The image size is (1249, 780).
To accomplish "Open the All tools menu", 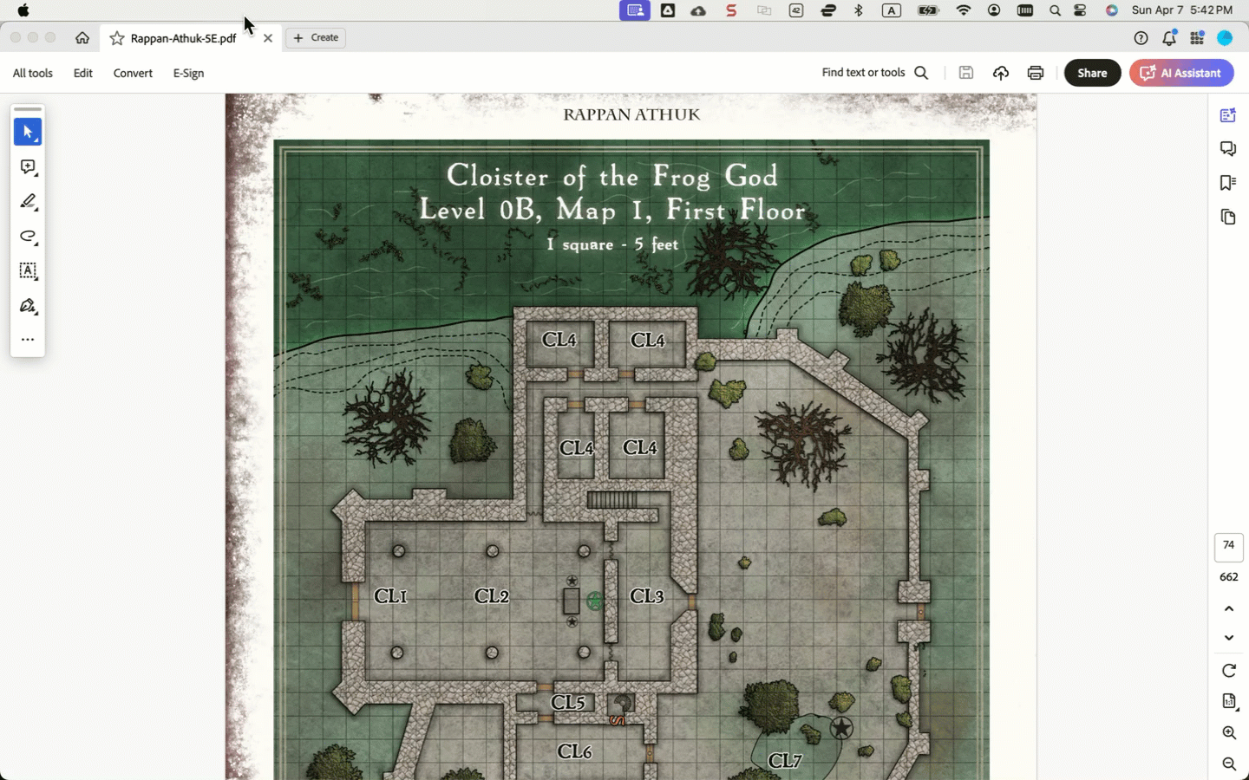I will click(33, 73).
